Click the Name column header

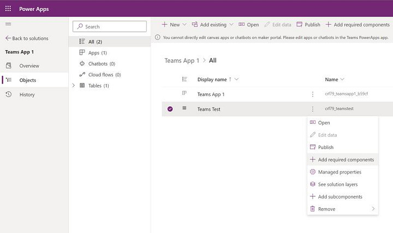(x=331, y=79)
